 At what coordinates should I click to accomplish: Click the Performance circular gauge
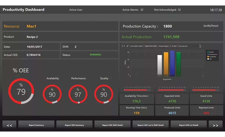coord(78,94)
